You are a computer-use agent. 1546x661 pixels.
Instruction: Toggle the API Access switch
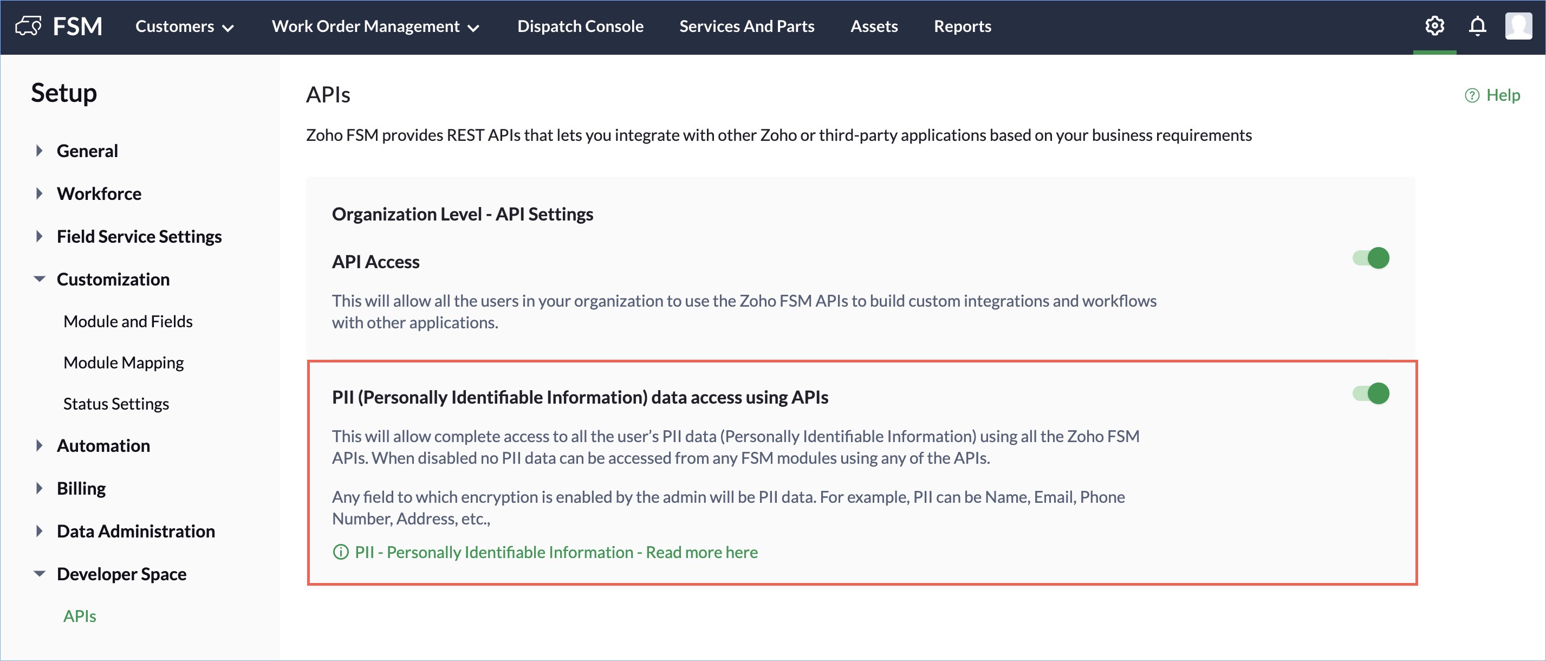pos(1370,258)
